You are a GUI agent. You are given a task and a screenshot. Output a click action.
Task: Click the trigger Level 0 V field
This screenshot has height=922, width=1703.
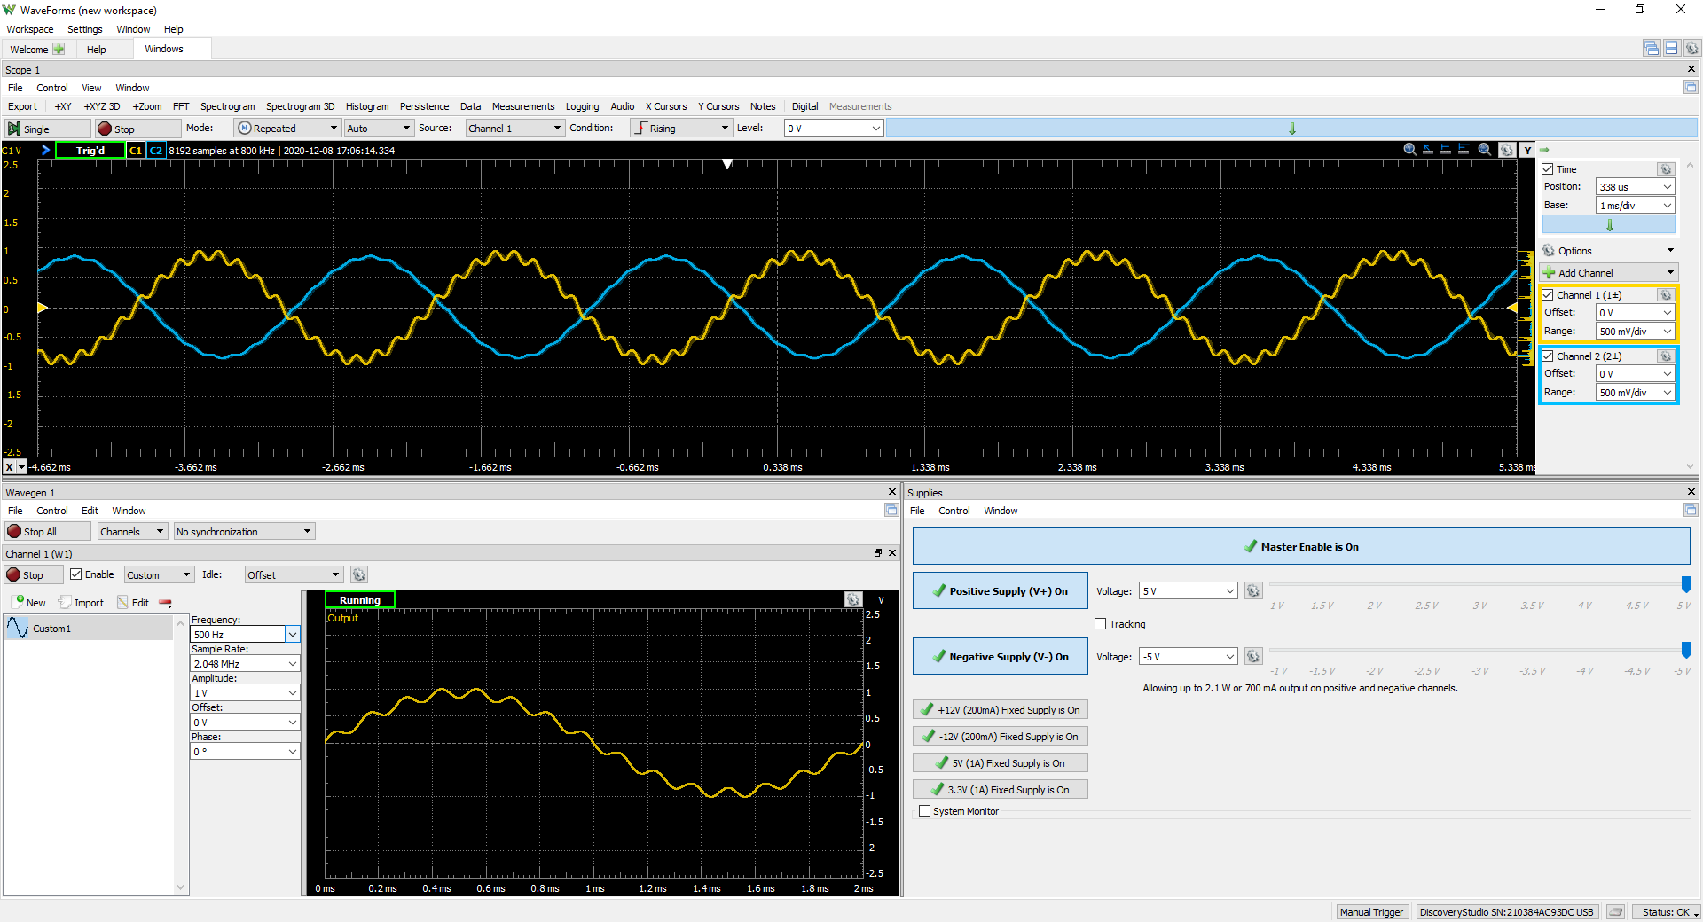pos(834,129)
